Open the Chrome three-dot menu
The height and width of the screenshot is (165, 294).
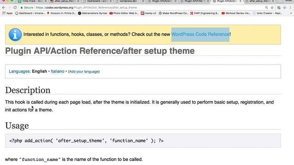point(290,8)
